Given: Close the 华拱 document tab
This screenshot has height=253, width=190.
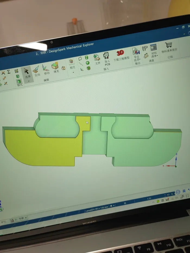Looking at the screenshot, I should (26, 218).
